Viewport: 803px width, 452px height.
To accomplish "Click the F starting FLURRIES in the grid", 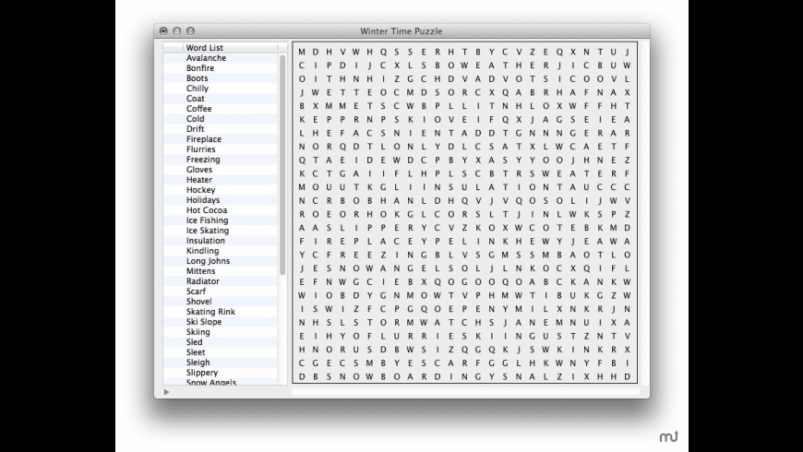I will pyautogui.click(x=370, y=337).
